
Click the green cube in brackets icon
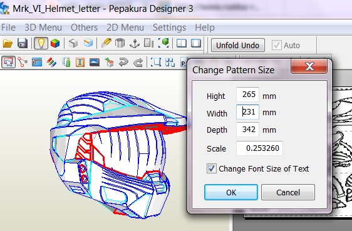(163, 43)
